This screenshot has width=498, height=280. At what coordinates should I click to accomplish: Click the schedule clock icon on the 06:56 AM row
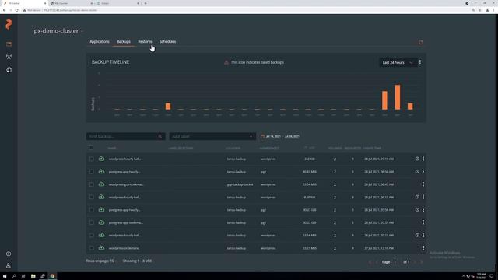tap(417, 171)
